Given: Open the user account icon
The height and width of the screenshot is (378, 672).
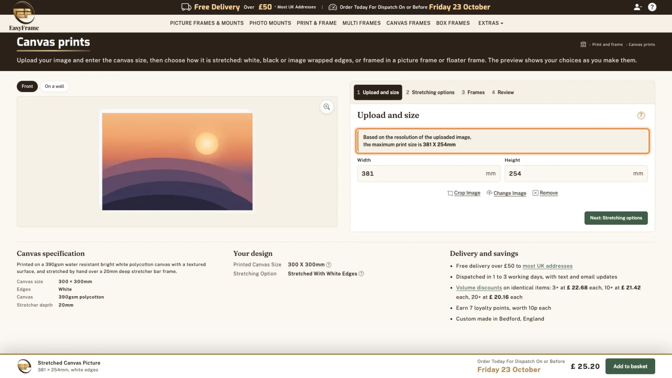Looking at the screenshot, I should click(x=638, y=7).
